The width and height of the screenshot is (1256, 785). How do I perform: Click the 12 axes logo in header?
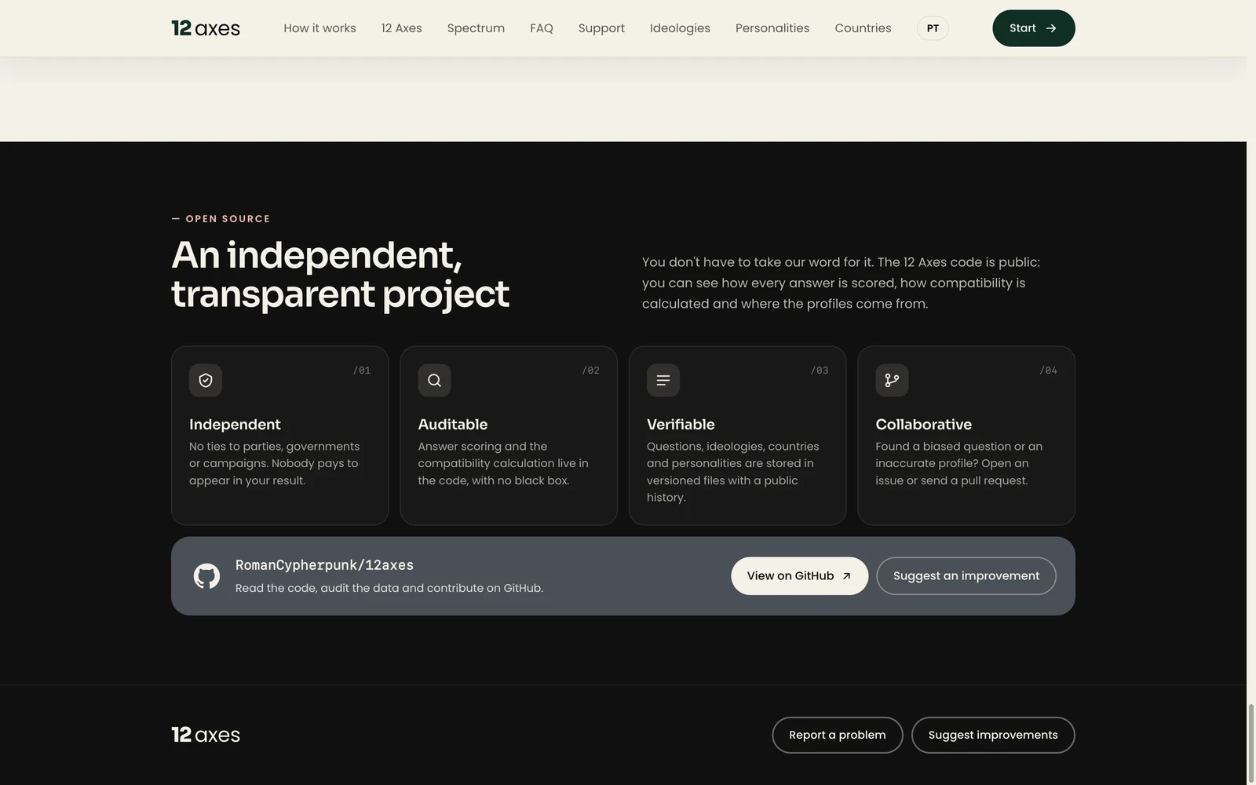(206, 28)
